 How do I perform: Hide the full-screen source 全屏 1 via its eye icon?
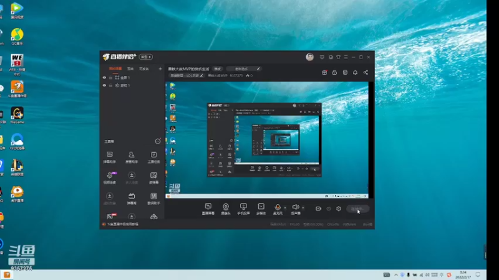[104, 77]
